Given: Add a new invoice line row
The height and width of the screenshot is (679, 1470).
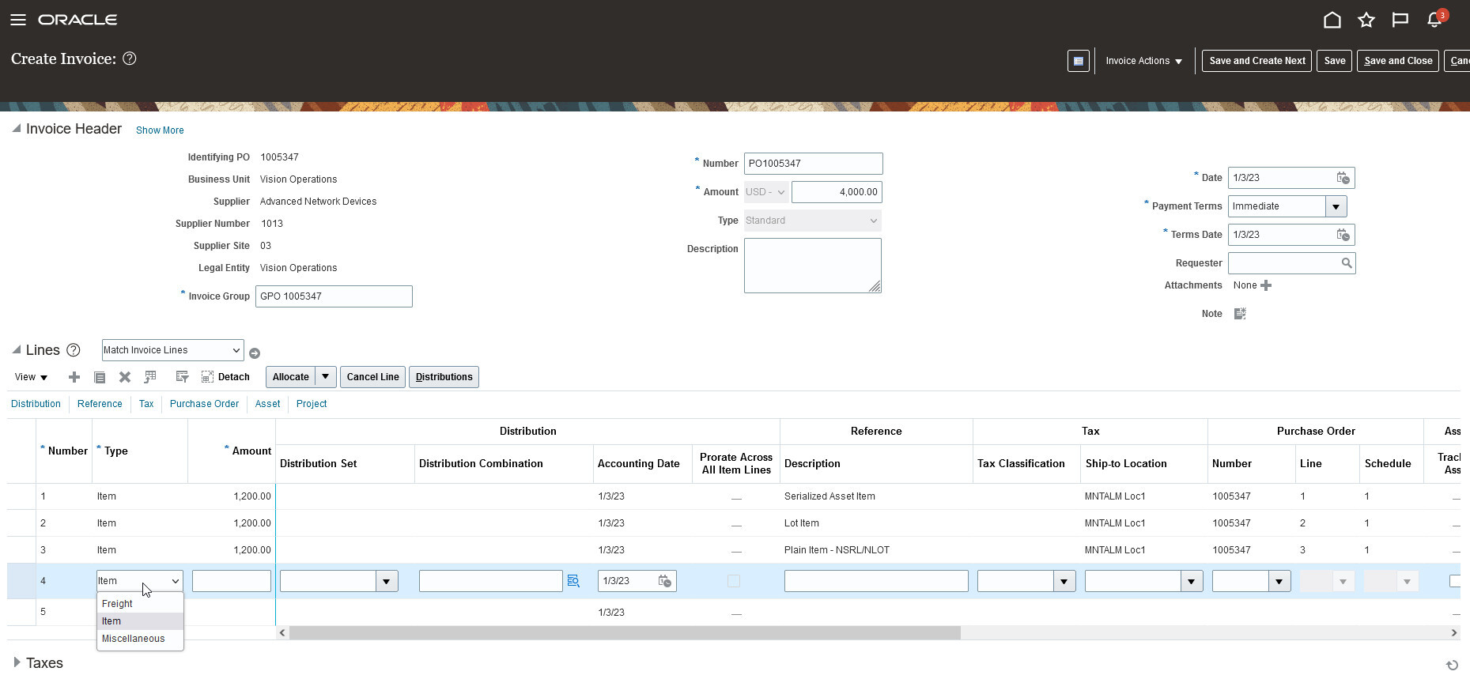Looking at the screenshot, I should (x=74, y=377).
